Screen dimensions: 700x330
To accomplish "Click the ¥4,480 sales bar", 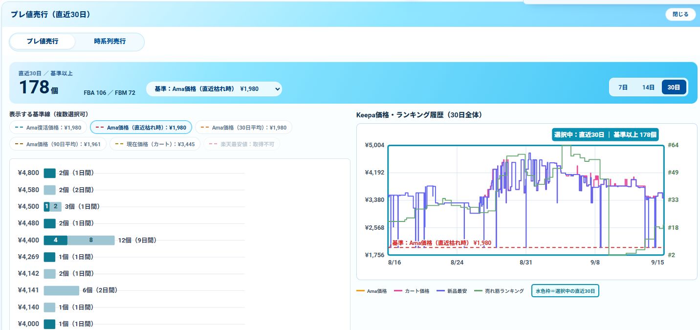I will click(x=49, y=223).
